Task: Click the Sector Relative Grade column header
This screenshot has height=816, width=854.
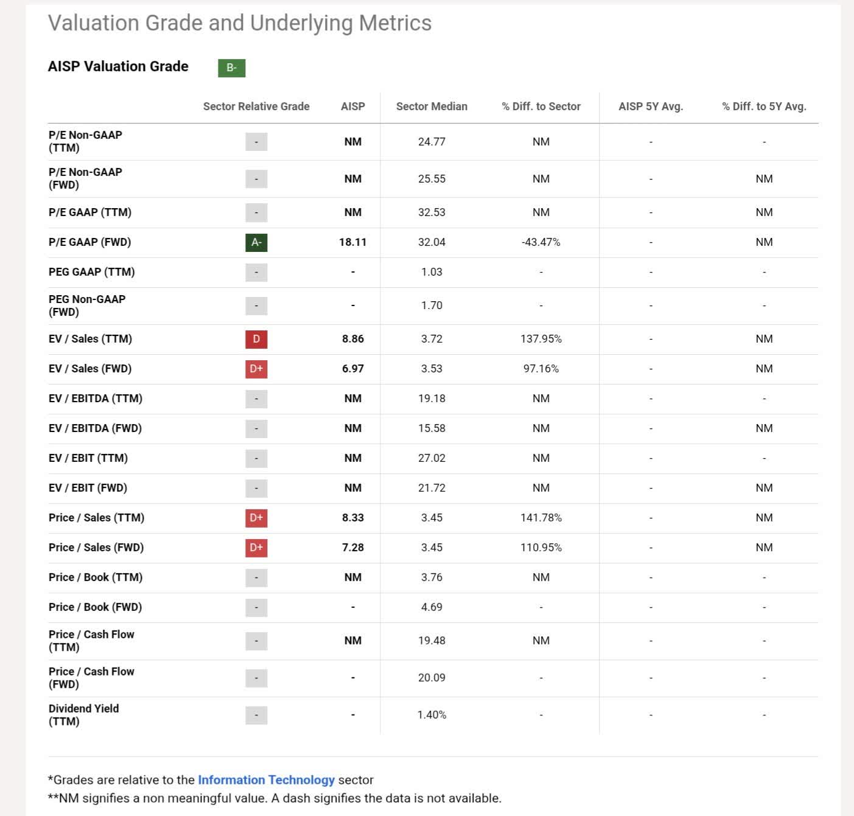Action: (256, 106)
